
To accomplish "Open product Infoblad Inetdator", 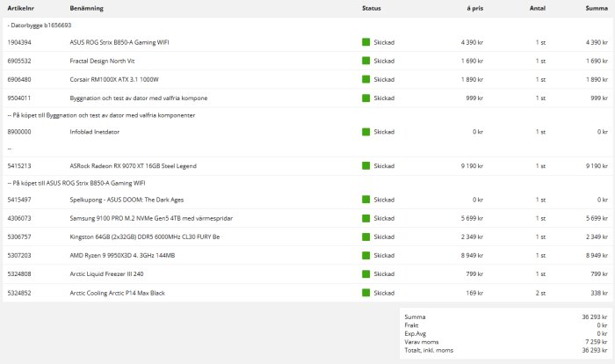I will (x=95, y=132).
